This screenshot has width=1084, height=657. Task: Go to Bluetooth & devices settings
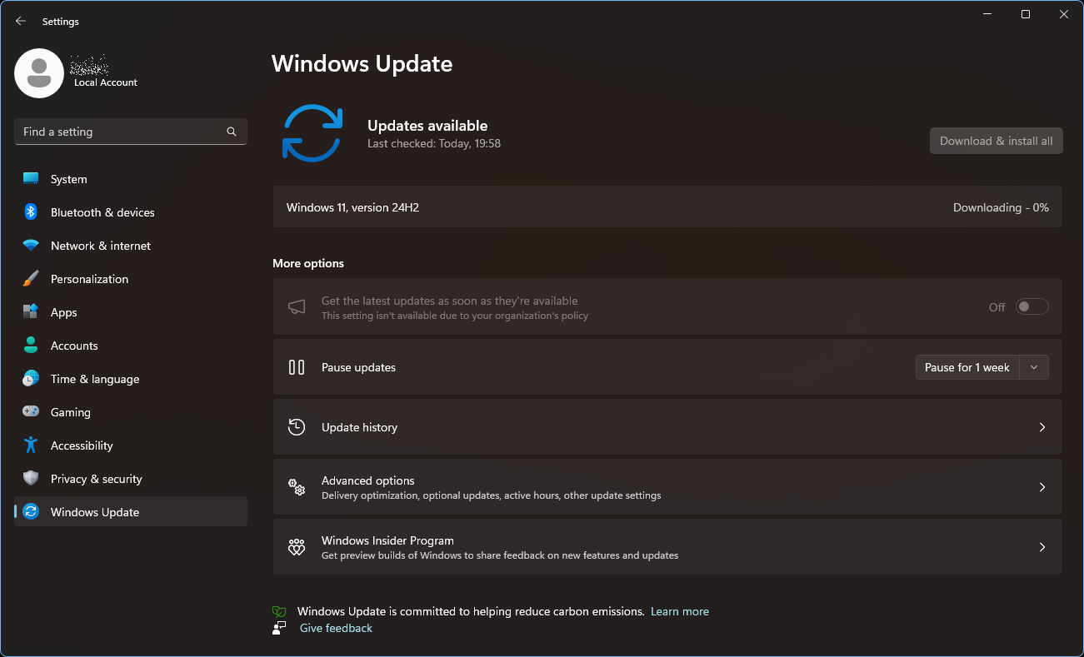131,212
